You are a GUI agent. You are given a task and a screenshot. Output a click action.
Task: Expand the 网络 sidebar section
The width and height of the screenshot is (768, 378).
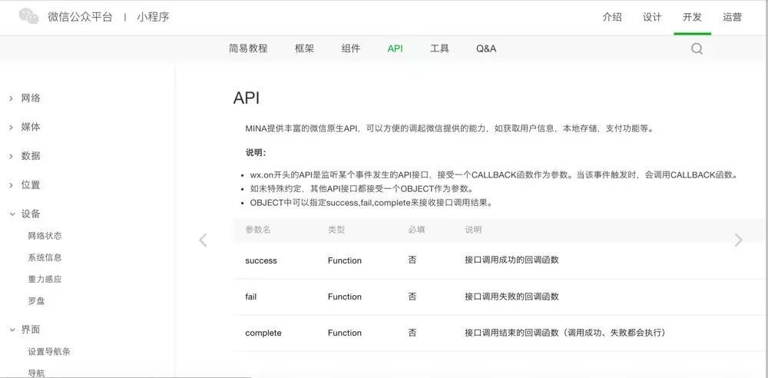(25, 98)
